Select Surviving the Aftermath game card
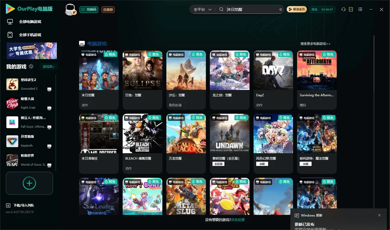 (317, 80)
